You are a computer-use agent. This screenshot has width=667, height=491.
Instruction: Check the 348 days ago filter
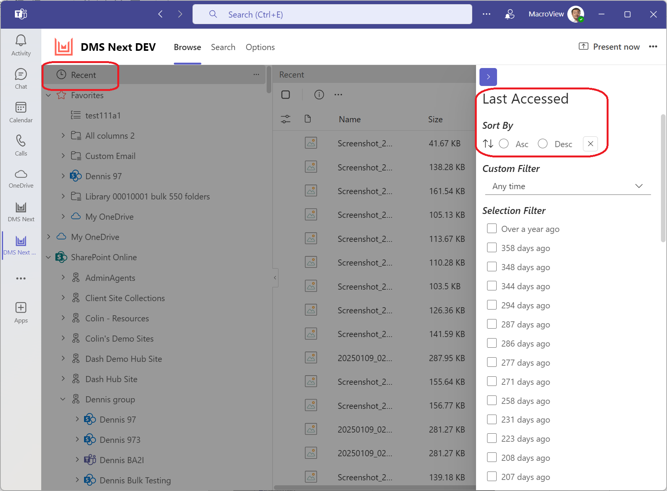[492, 267]
